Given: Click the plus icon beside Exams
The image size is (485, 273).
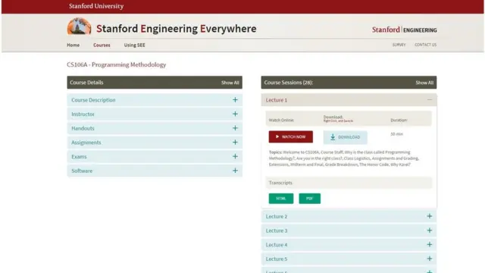Looking at the screenshot, I should point(235,157).
